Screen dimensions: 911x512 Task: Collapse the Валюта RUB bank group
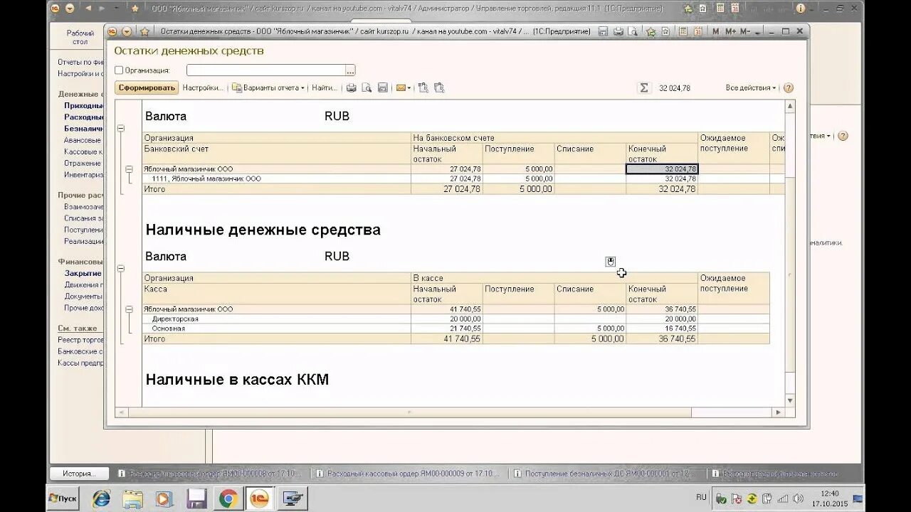pos(120,129)
